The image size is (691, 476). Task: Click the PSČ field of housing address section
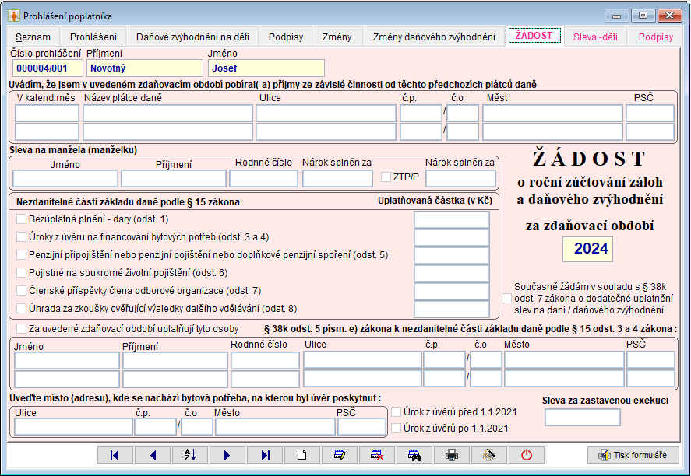tap(361, 427)
